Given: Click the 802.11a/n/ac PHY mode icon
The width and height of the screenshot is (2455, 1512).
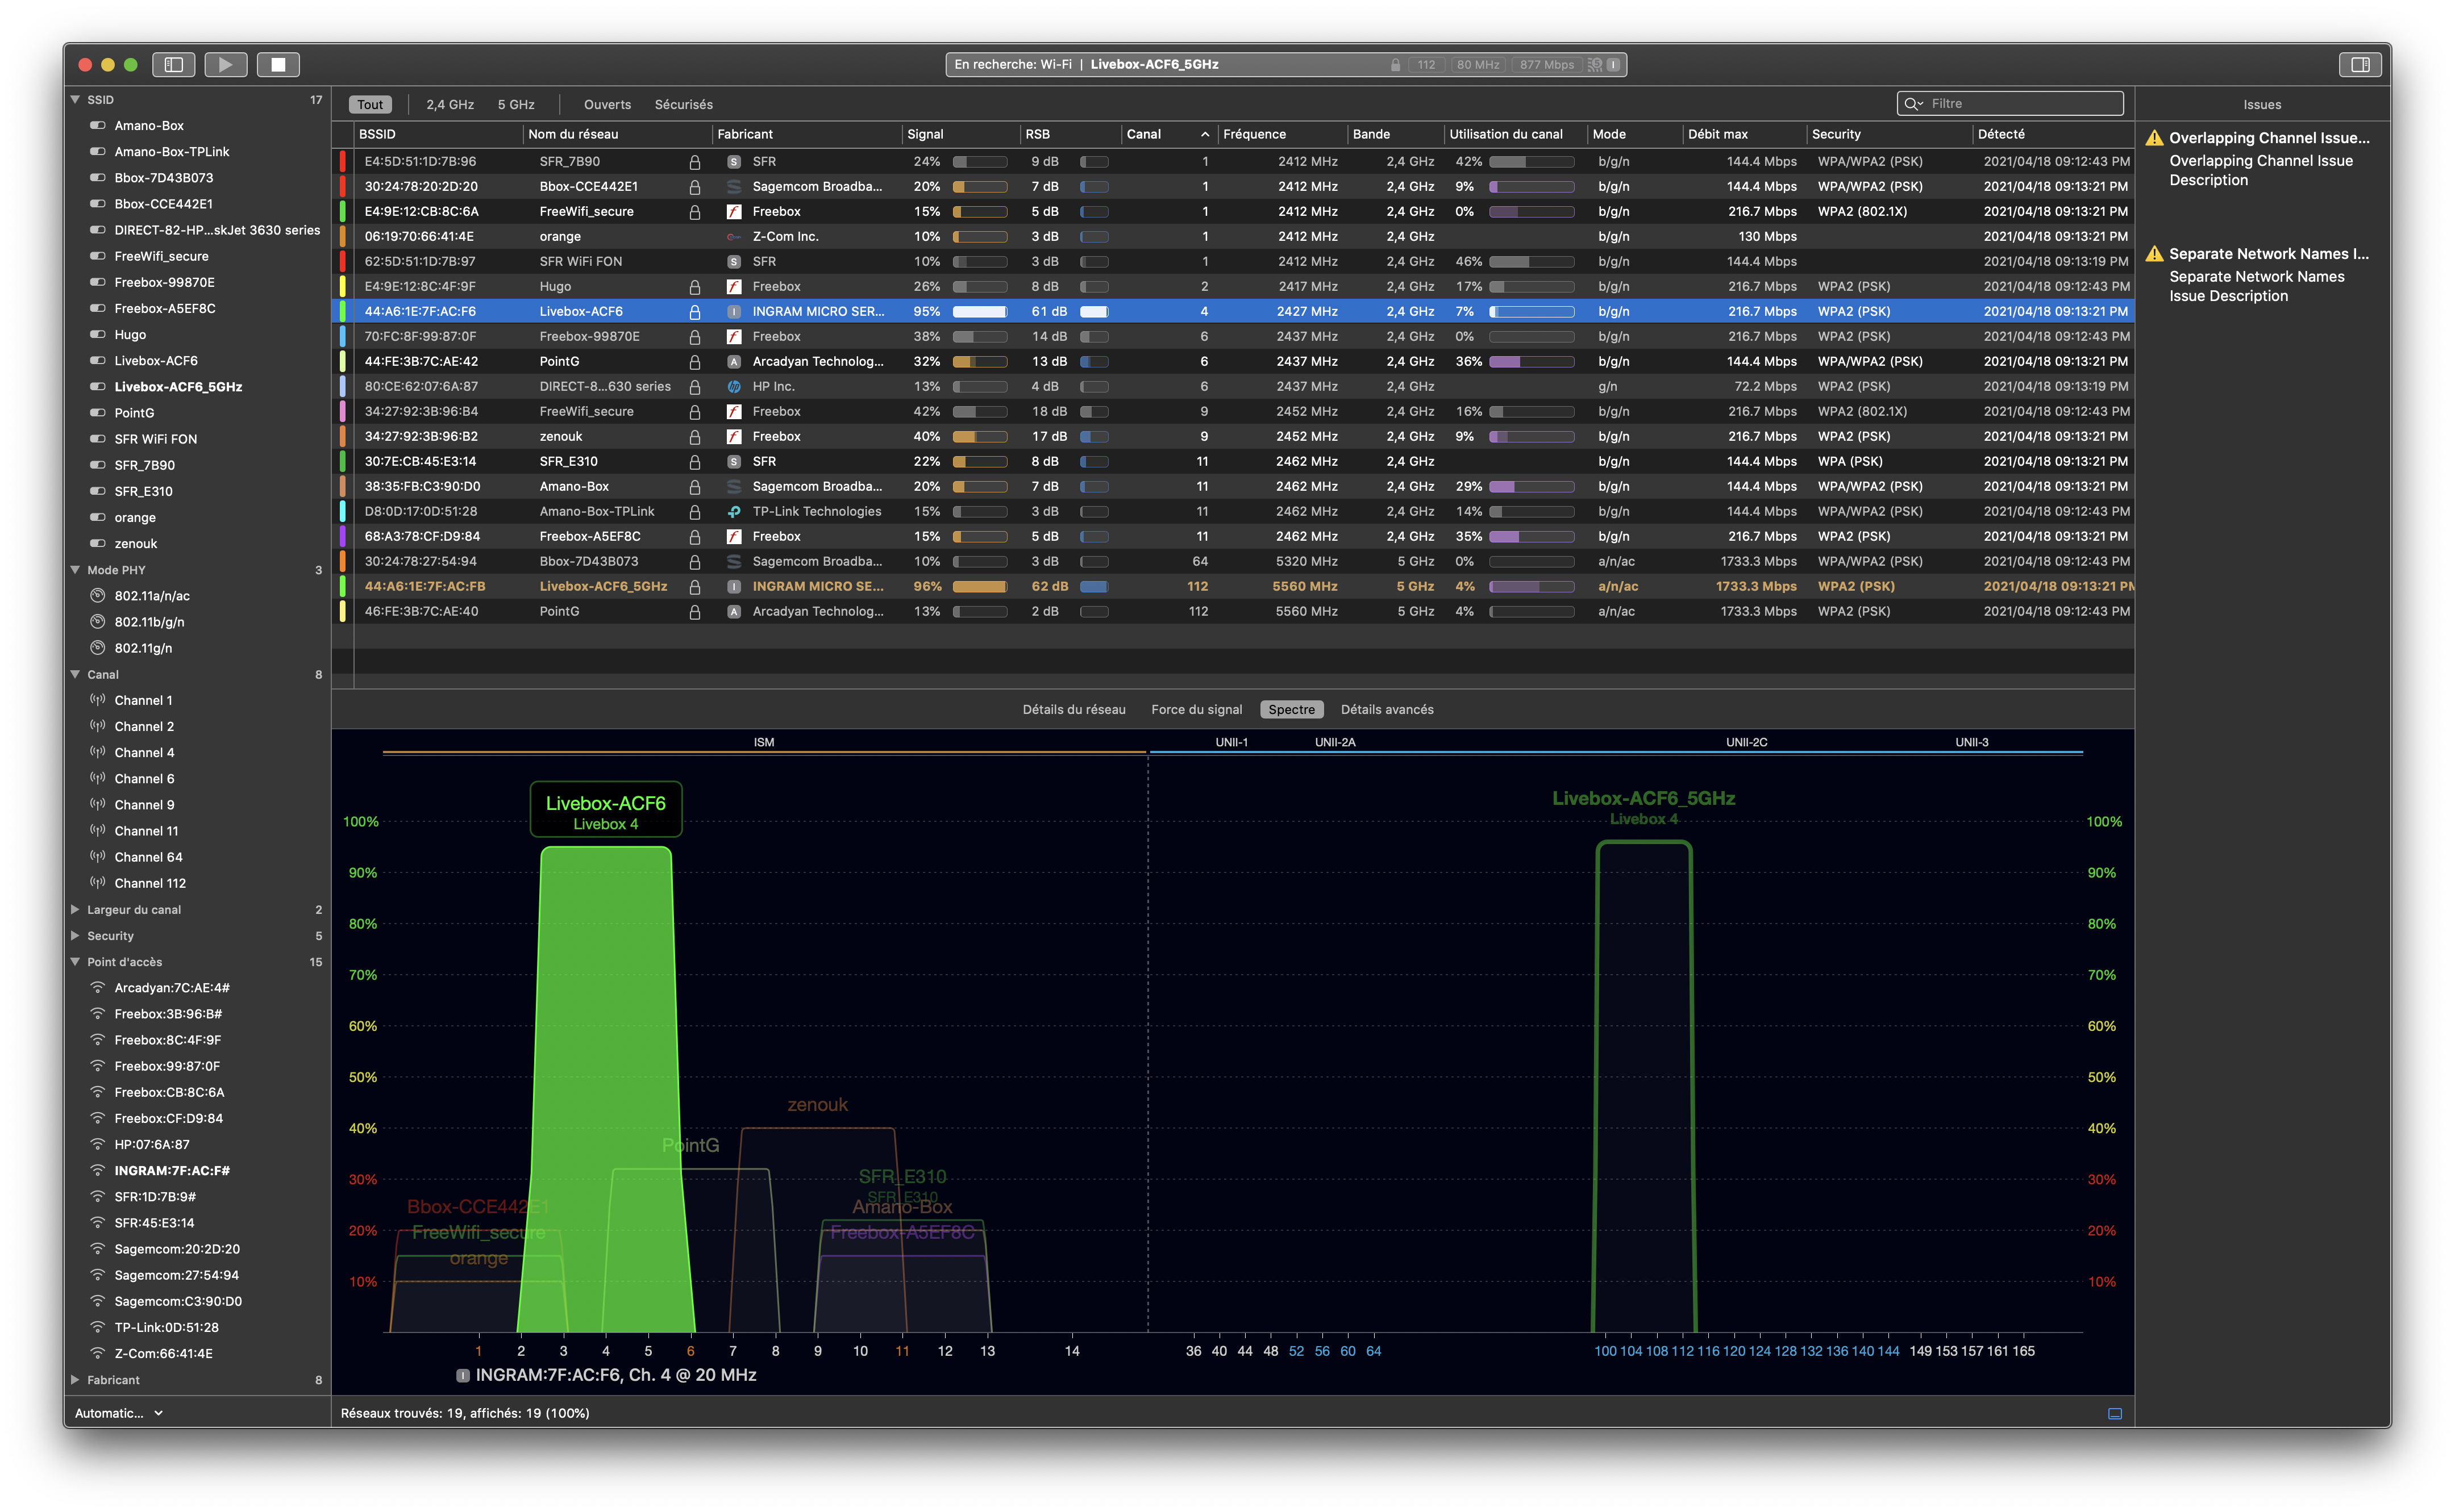Looking at the screenshot, I should click(x=98, y=596).
